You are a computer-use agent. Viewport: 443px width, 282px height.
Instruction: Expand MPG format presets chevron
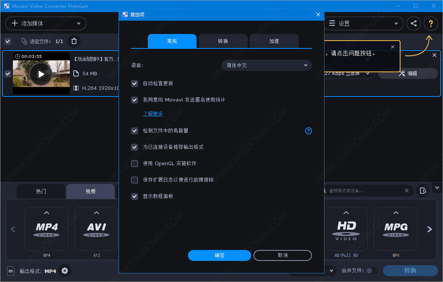[x=396, y=213]
